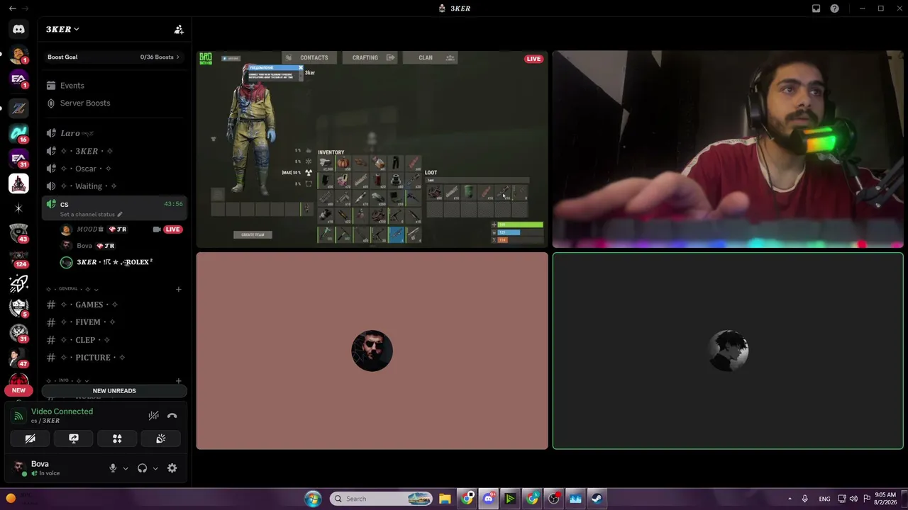The image size is (908, 510).
Task: Open User Settings gear
Action: 172,468
